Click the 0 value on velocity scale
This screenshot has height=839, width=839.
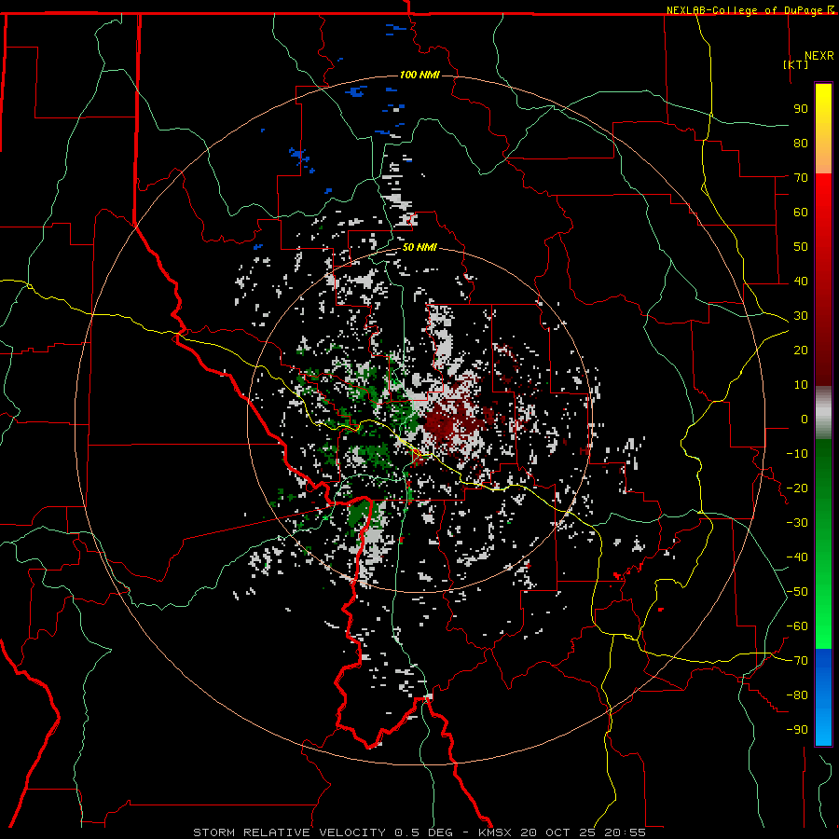tap(805, 419)
